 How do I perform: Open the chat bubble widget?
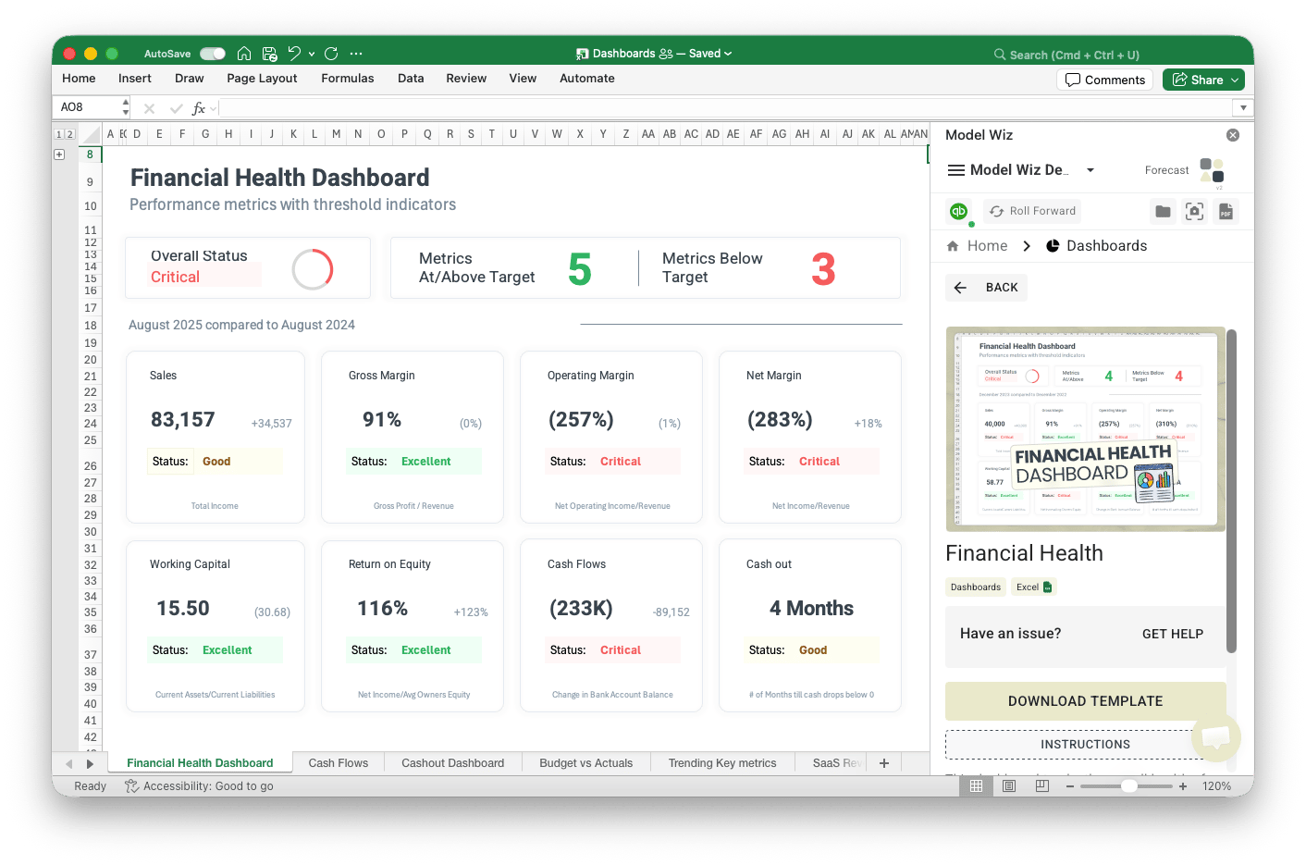tap(1215, 737)
